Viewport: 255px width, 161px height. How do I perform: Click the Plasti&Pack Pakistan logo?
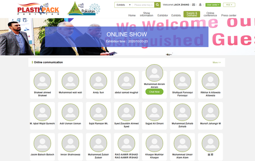(38, 9)
